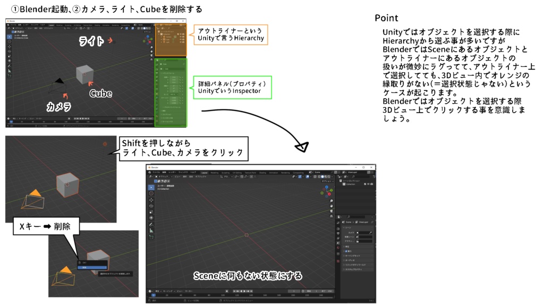Click 削除 in the delete popup menu
Viewport: 544px width, 306px height.
[x=92, y=267]
